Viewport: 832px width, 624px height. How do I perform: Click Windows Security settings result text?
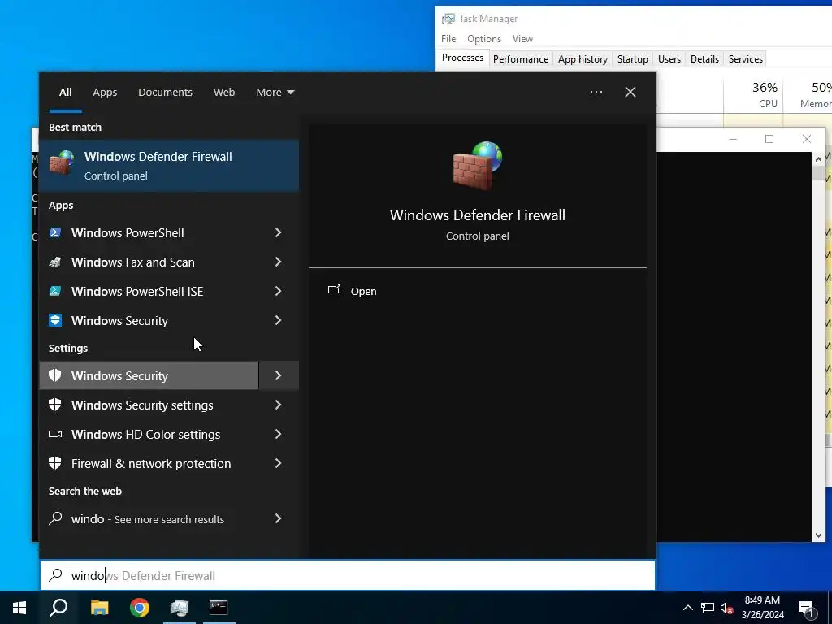pyautogui.click(x=142, y=405)
